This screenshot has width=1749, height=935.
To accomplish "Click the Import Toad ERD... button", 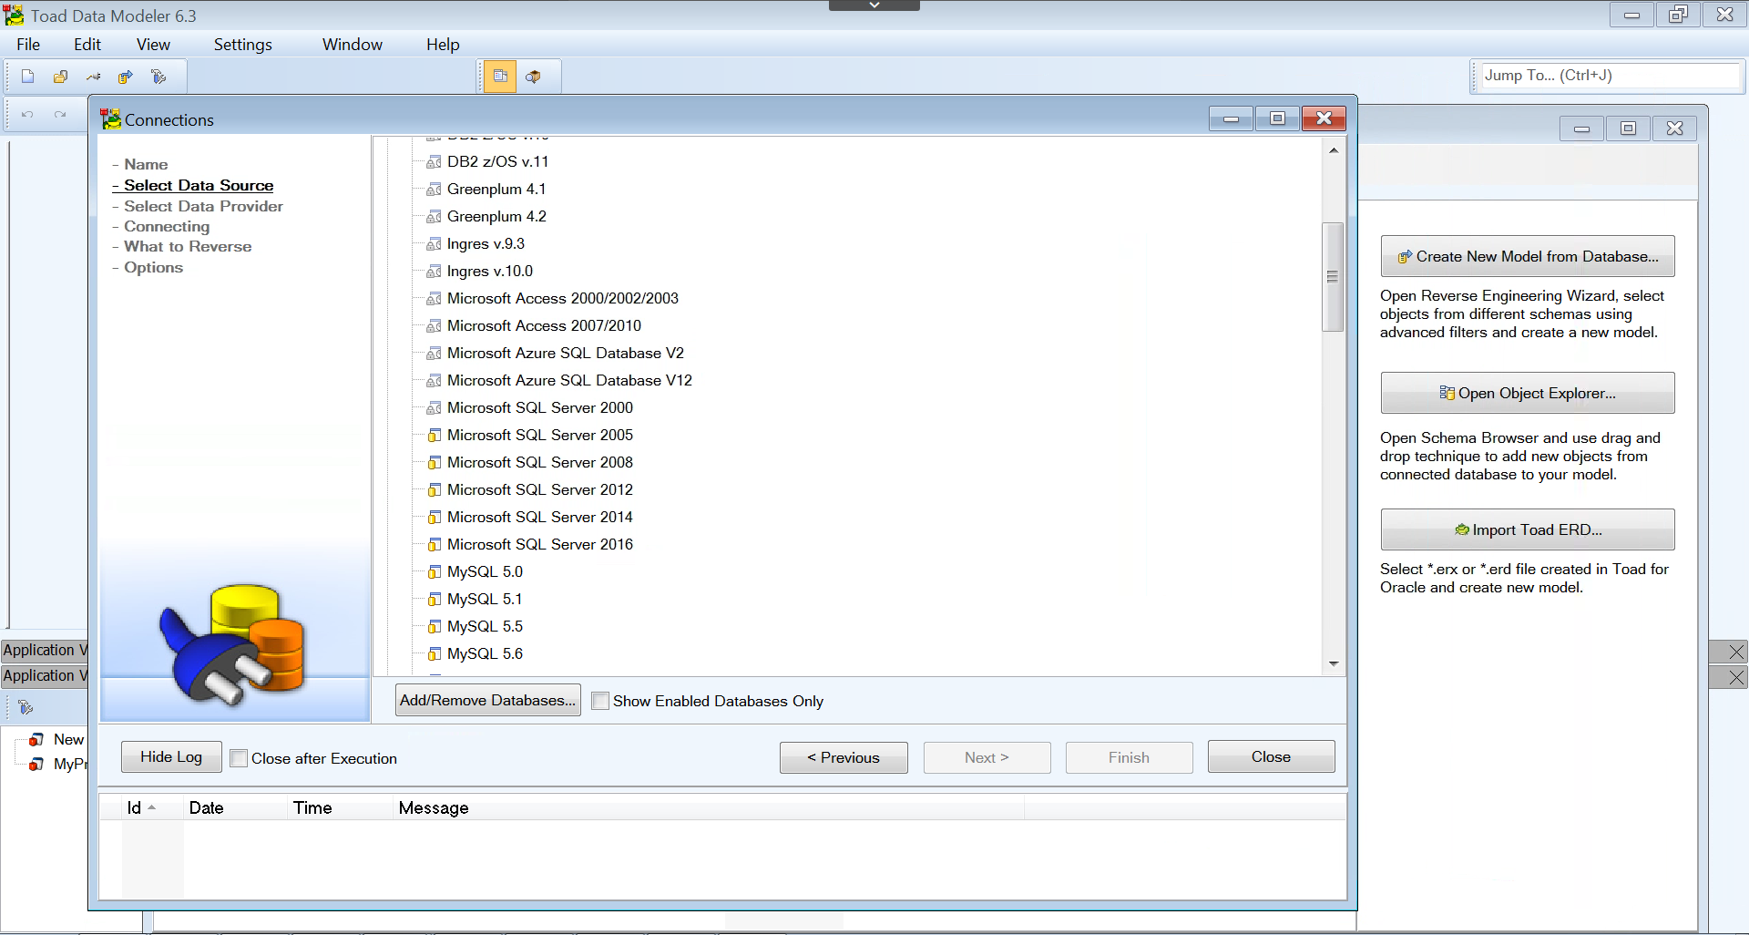I will pos(1528,529).
